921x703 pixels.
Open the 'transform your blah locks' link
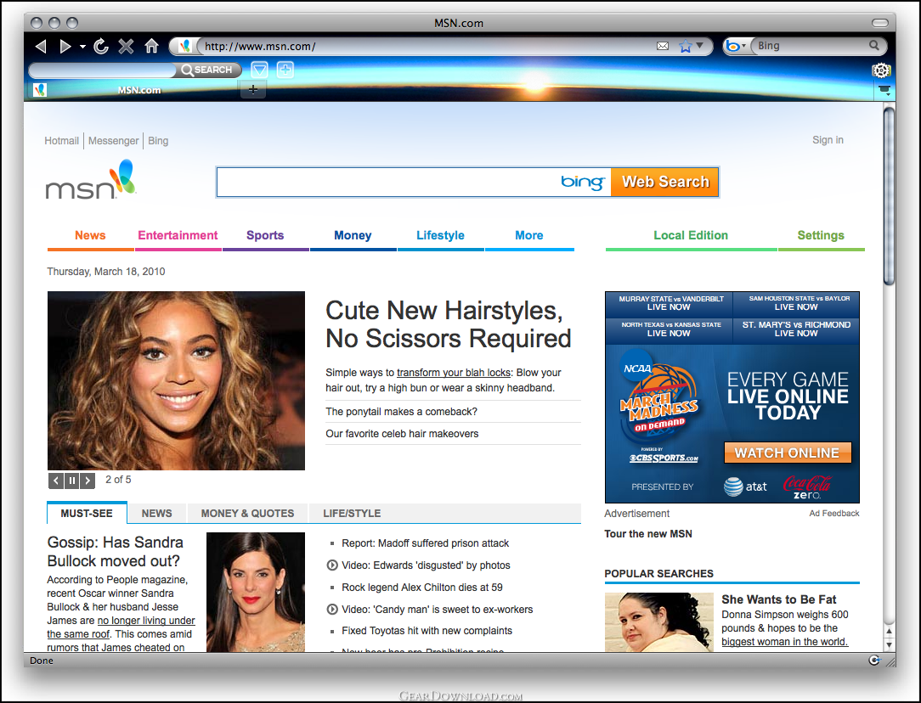(x=454, y=373)
